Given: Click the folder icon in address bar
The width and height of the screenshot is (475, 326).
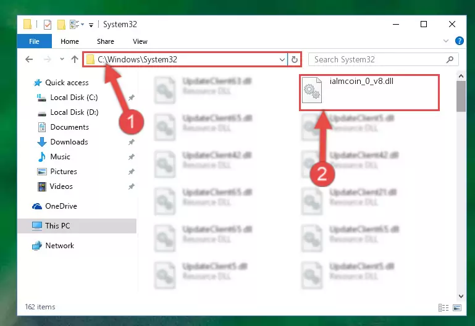Looking at the screenshot, I should [x=90, y=59].
